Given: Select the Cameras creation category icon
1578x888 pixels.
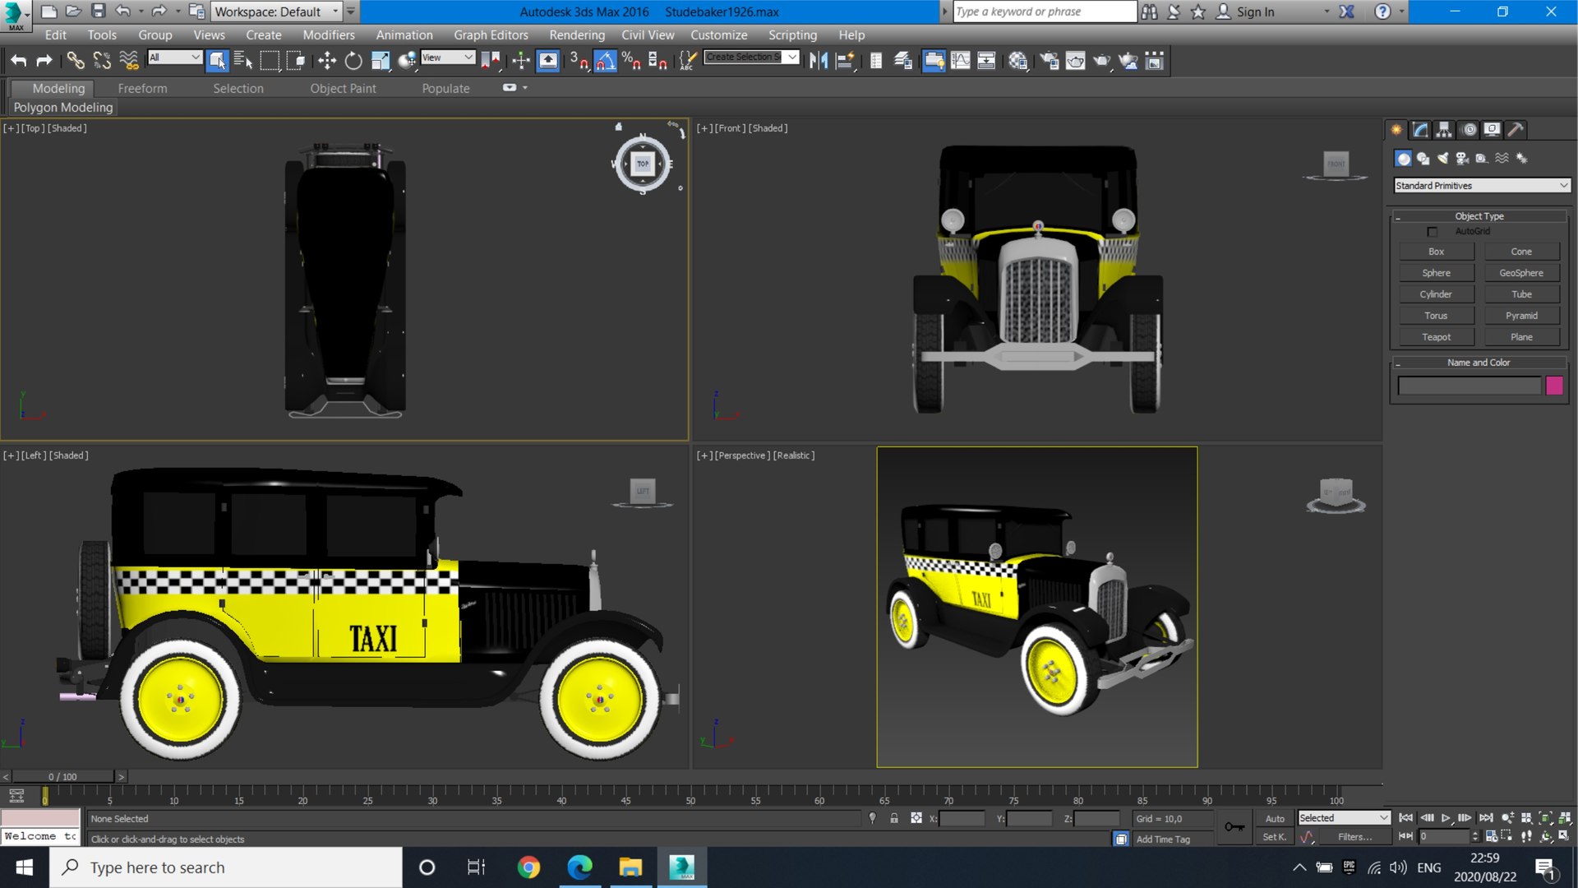Looking at the screenshot, I should click(1462, 158).
